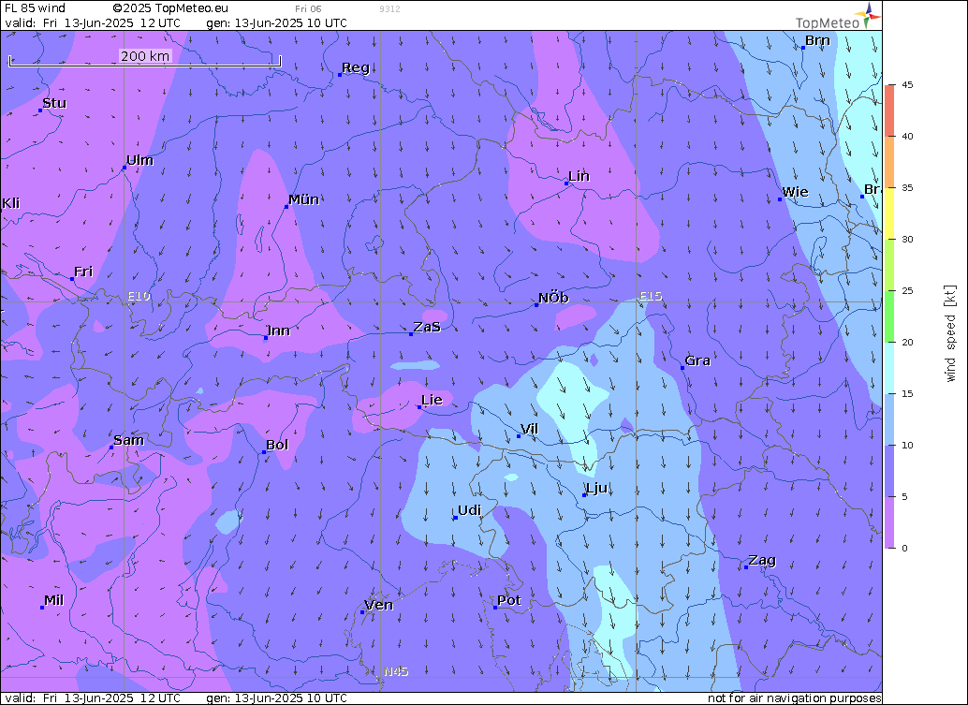Click the "Mün" city label
Viewport: 968px width, 705px height.
tap(303, 199)
